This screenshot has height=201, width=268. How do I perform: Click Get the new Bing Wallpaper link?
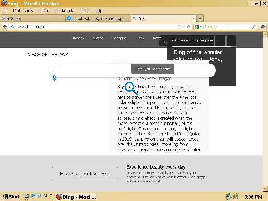click(x=193, y=40)
